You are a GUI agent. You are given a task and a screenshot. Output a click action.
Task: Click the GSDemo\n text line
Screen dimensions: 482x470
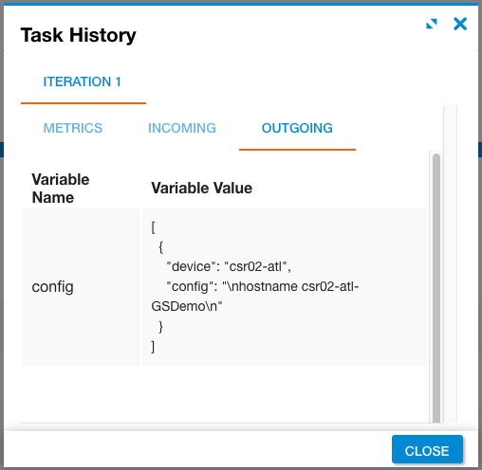point(187,306)
